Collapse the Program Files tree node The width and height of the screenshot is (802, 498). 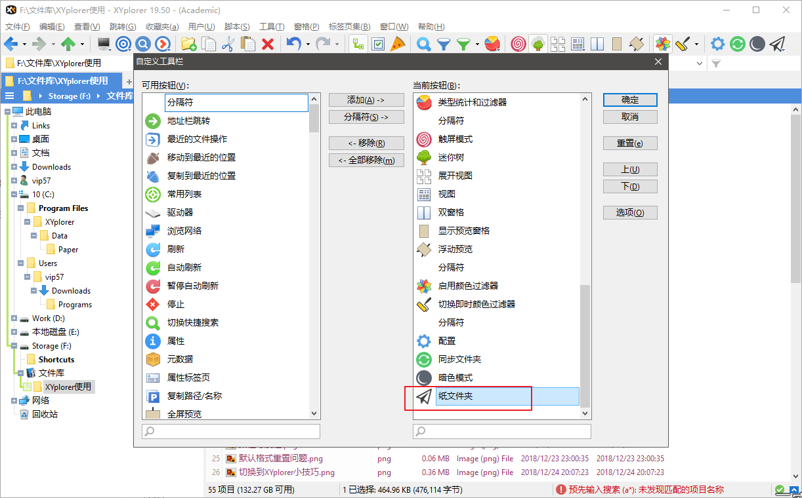click(20, 208)
